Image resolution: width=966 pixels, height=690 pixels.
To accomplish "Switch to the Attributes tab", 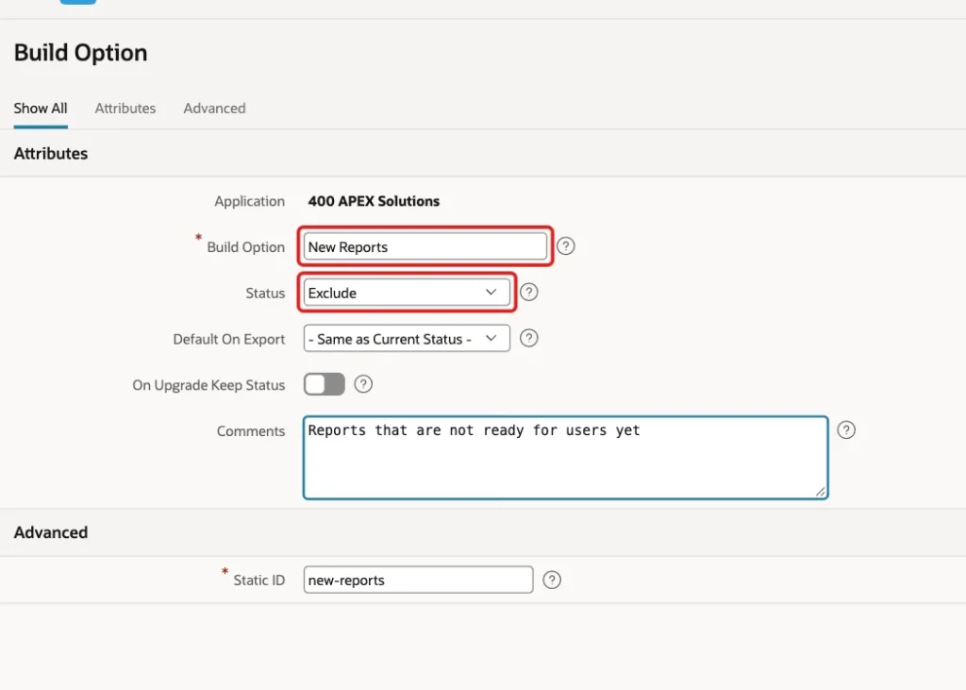I will pyautogui.click(x=125, y=109).
